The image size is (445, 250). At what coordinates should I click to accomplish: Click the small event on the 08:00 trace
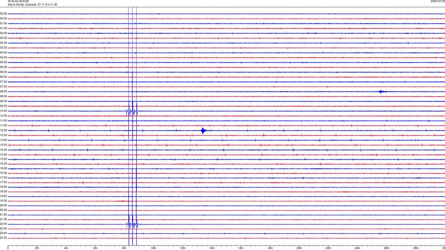pos(382,92)
